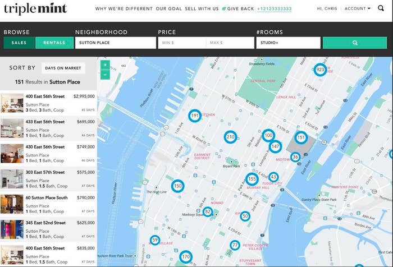Select the 77 listings map cluster
Screen dimensions: 393x267
click(235, 245)
